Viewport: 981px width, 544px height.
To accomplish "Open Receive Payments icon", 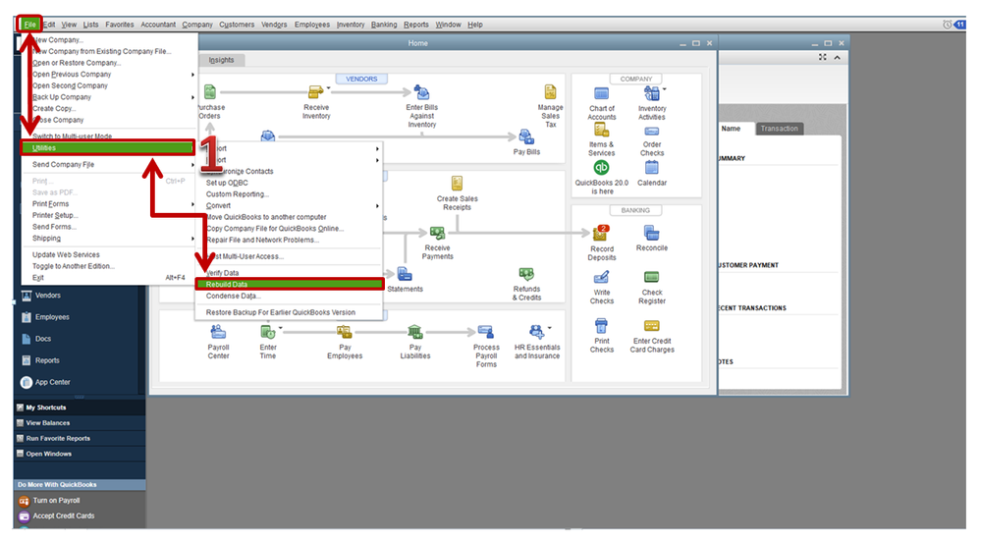I will [x=437, y=234].
